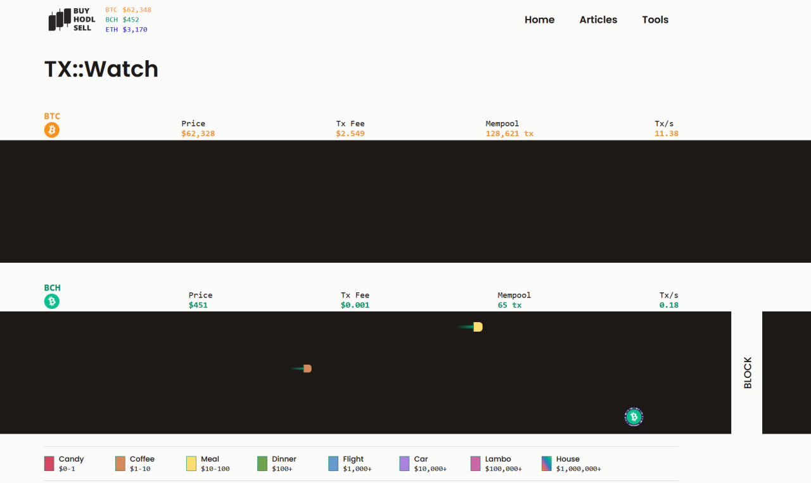Click the red Candy legend swatch
This screenshot has height=483, width=811.
[49, 463]
